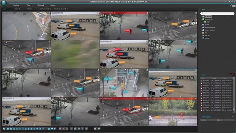This screenshot has height=133, width=236.
Task: Click the full-screen arrows toolbar icon
Action: coord(49,129)
